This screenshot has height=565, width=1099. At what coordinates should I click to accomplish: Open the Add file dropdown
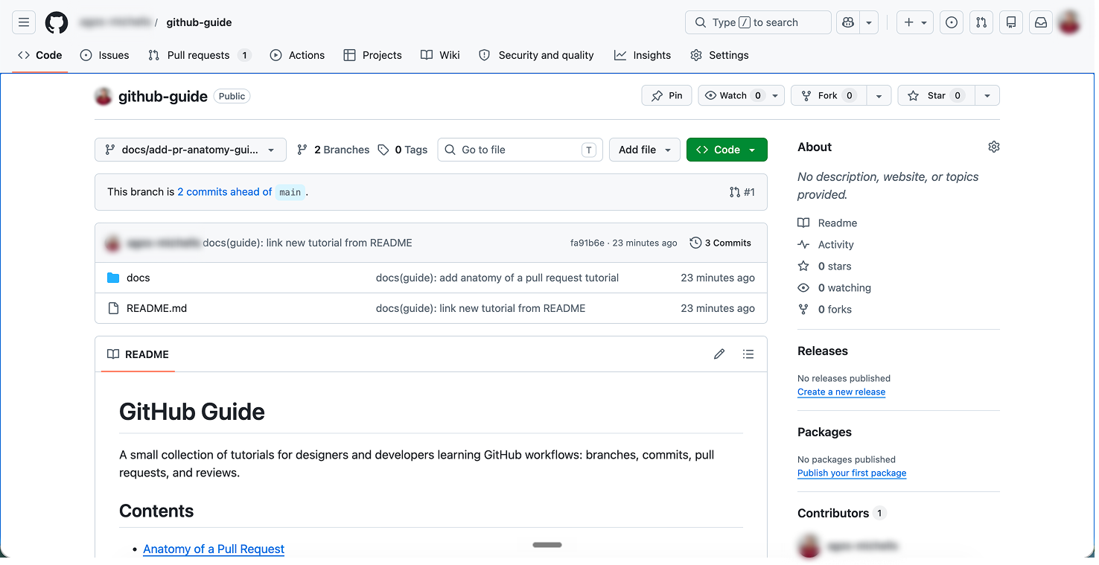(645, 150)
